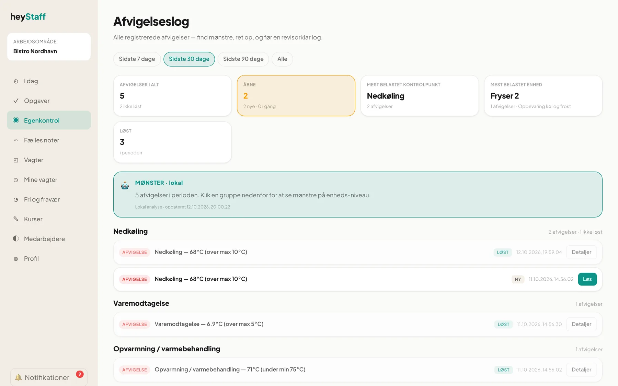Viewport: 618px width, 386px height.
Task: Open Opgaver in the sidebar
Action: click(x=49, y=101)
